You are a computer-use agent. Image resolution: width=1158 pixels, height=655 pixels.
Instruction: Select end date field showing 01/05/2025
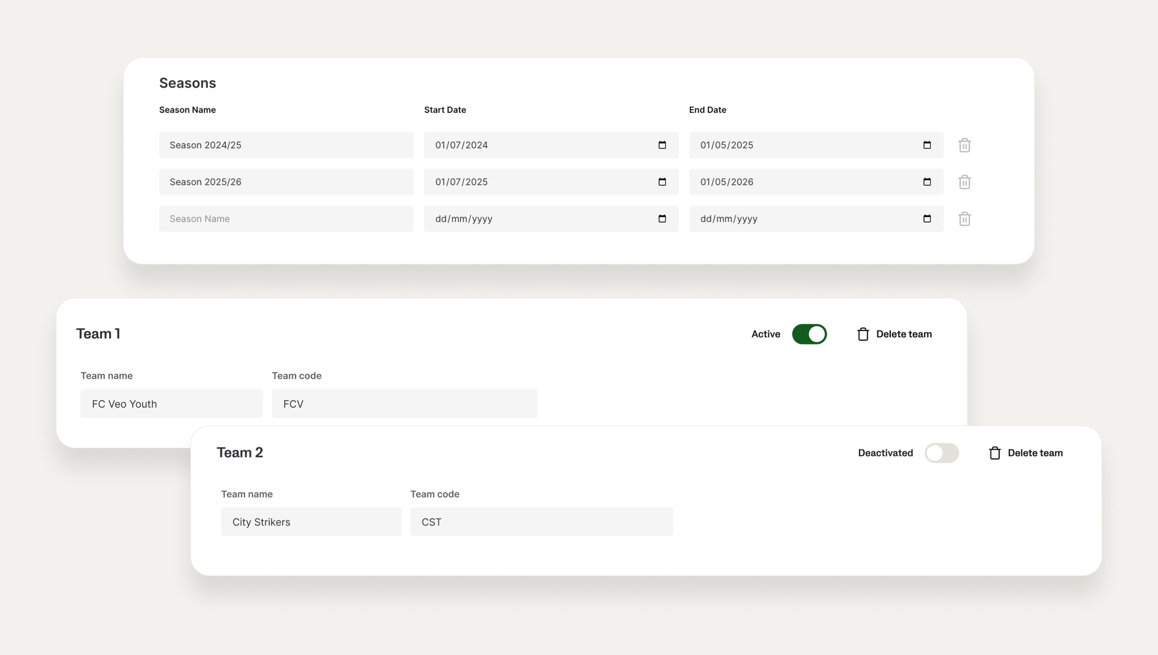[816, 145]
